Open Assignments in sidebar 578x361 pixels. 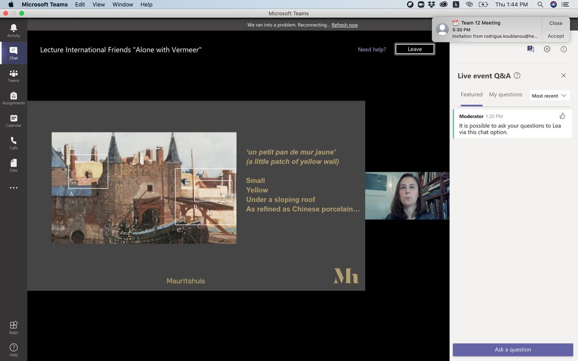click(13, 98)
